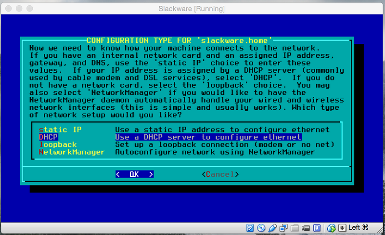Maximize the Slackware VM window

pos(30,9)
